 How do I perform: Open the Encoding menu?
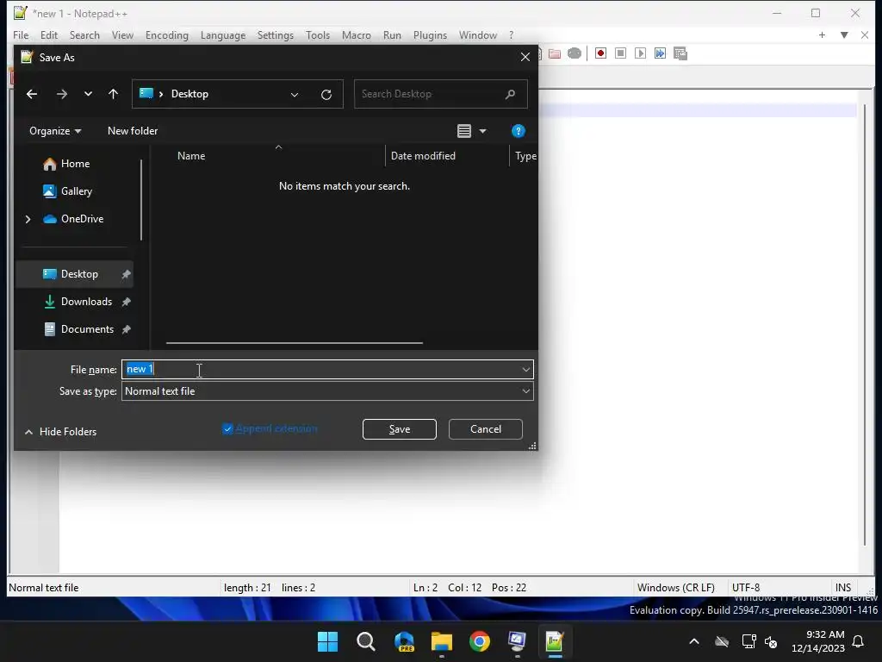tap(167, 34)
